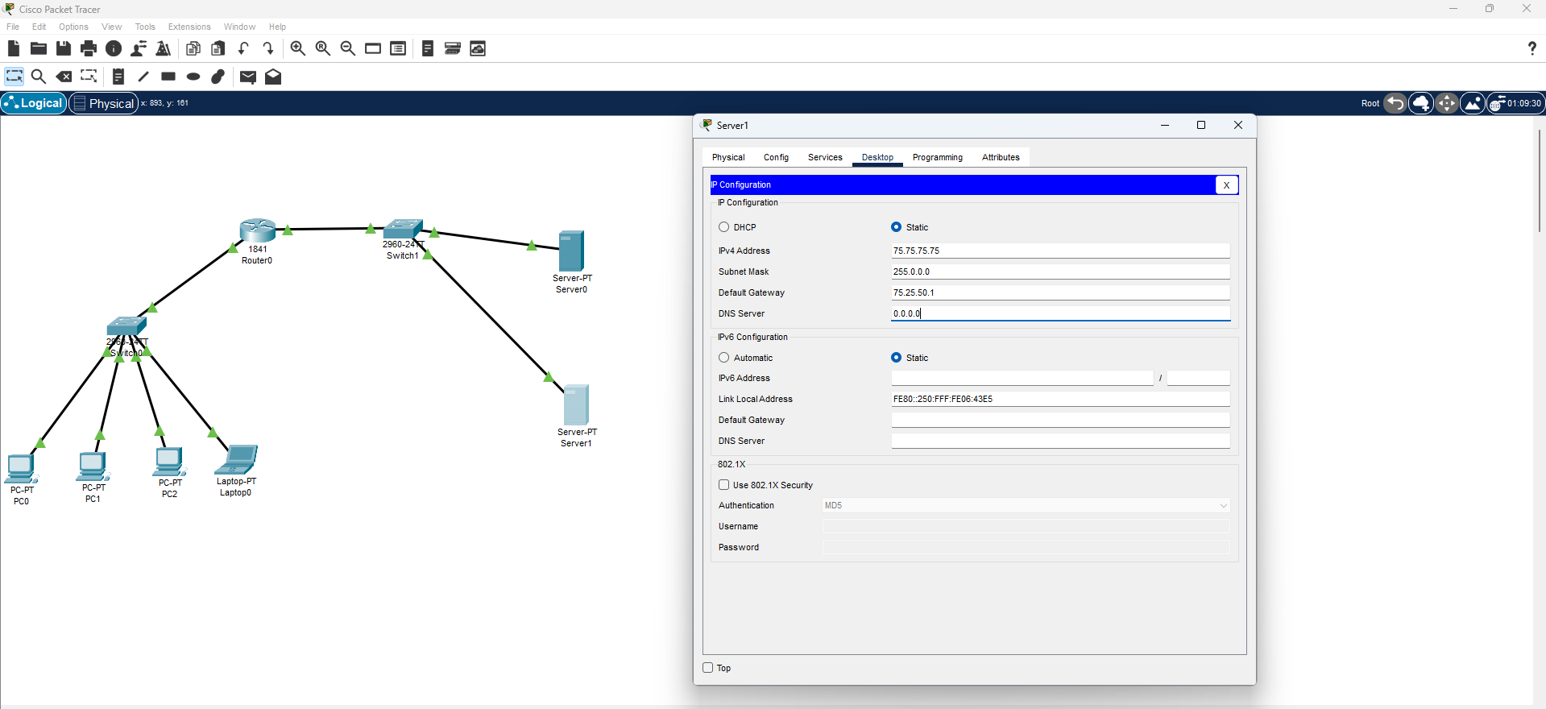Open the File menu

(x=13, y=27)
